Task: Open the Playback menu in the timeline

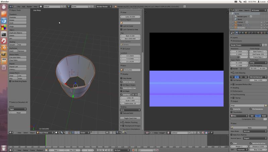Action: click(40, 150)
